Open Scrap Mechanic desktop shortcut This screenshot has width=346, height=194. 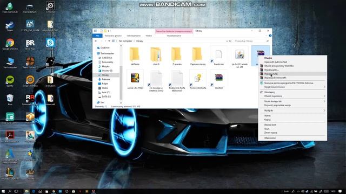coord(30,81)
